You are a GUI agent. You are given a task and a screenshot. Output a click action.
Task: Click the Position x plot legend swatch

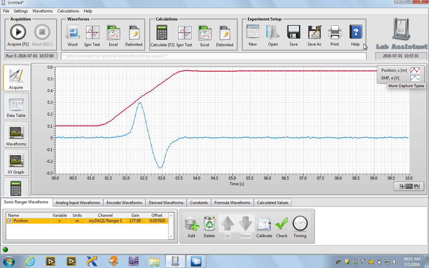(x=415, y=70)
